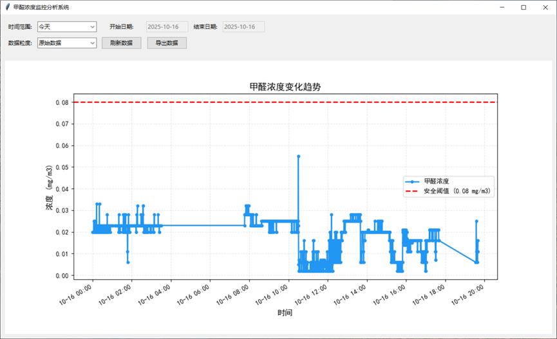Click the 0.08 y-axis tick label

point(61,102)
